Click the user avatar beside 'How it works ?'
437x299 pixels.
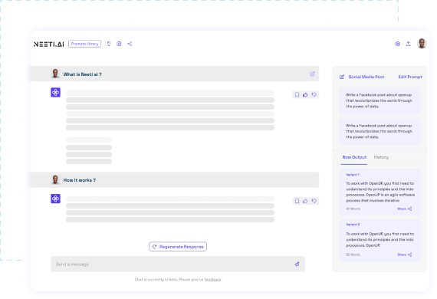click(x=55, y=179)
